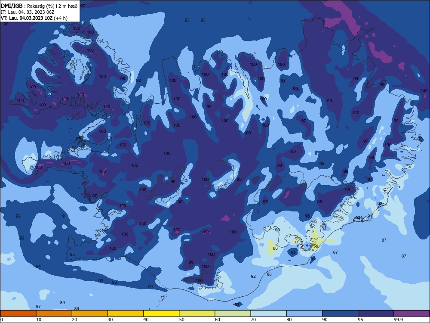The width and height of the screenshot is (430, 323).
Task: Click the legend tick label '10'
Action: pos(39,320)
